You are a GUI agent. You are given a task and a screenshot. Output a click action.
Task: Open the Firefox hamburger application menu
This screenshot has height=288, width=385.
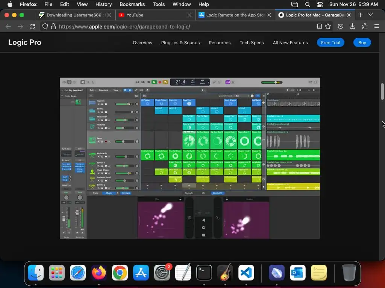coord(377,27)
